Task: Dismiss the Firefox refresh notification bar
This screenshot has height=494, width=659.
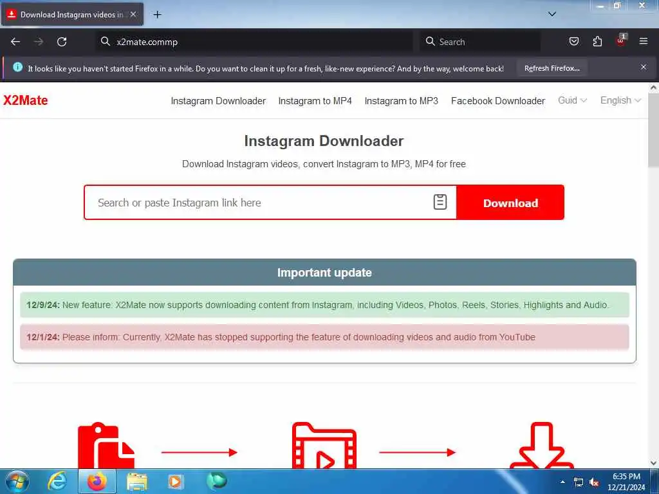Action: 644,67
